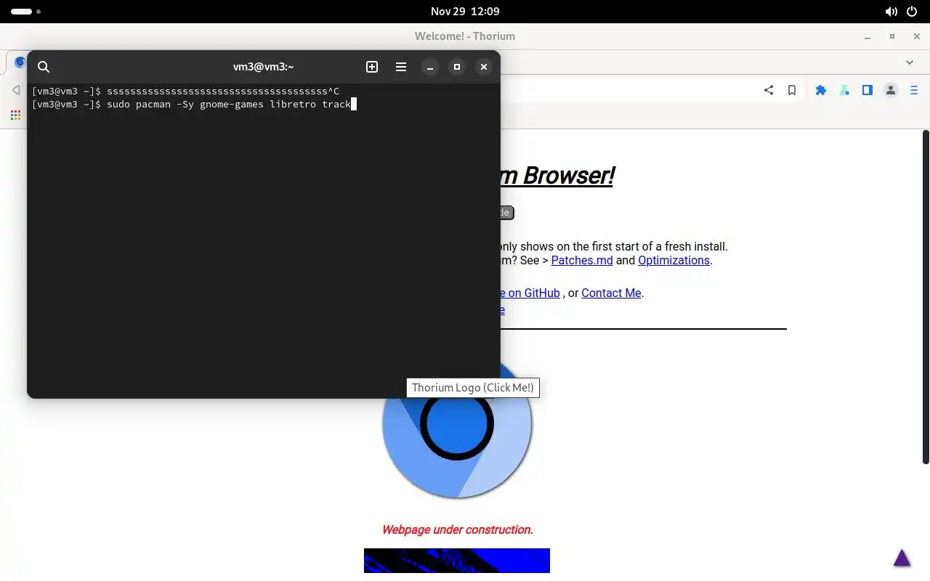Open the GNOME Activities overview

point(25,12)
